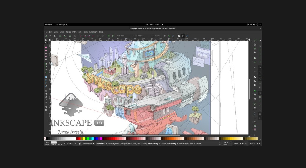306x168 pixels.
Task: Select the Ellipse tool
Action: click(x=46, y=51)
